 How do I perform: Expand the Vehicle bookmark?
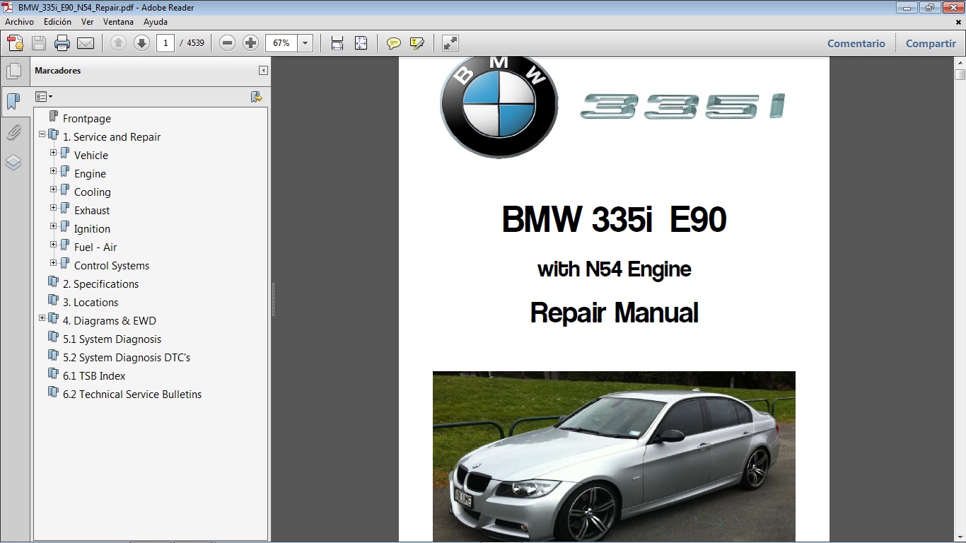pyautogui.click(x=54, y=152)
